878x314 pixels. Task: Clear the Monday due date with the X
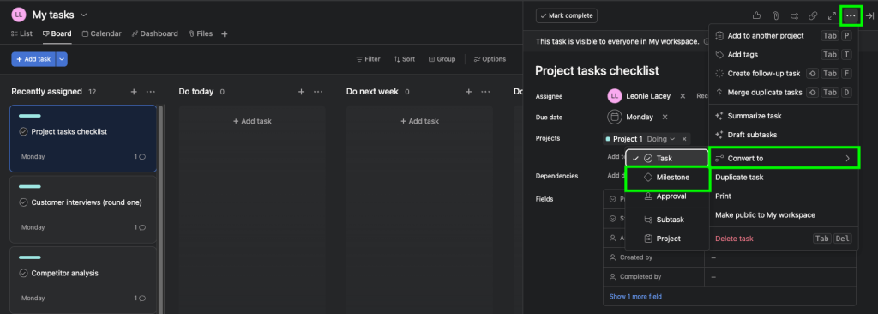coord(665,118)
